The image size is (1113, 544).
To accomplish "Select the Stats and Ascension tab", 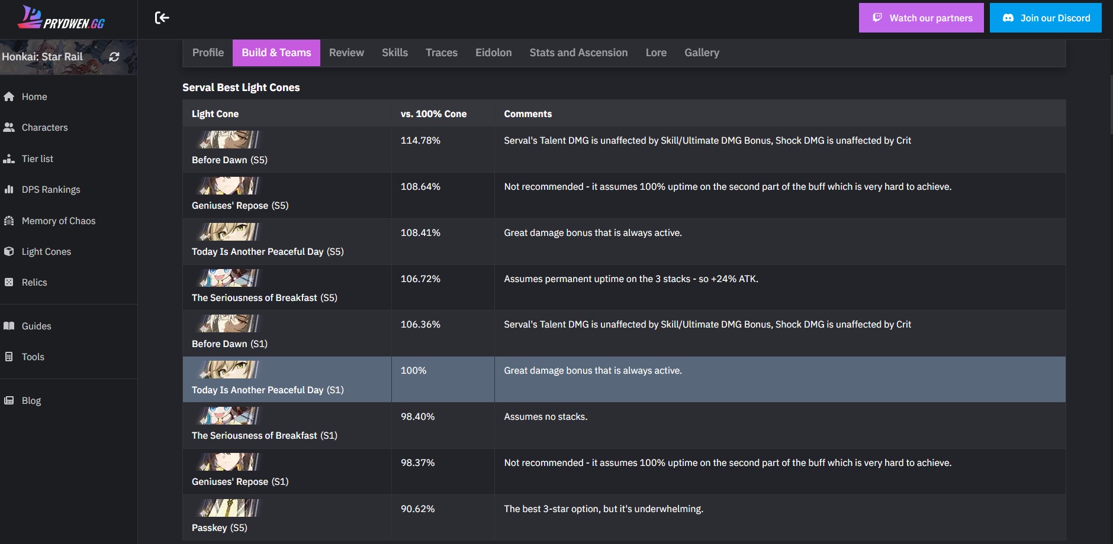I will coord(578,53).
